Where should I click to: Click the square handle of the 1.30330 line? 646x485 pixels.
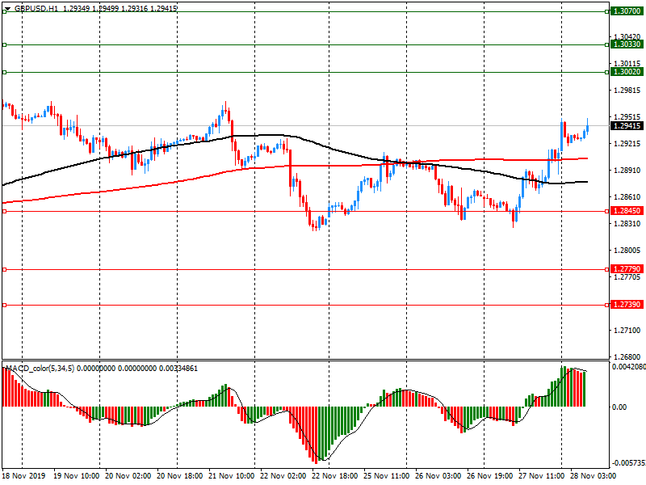[x=5, y=45]
